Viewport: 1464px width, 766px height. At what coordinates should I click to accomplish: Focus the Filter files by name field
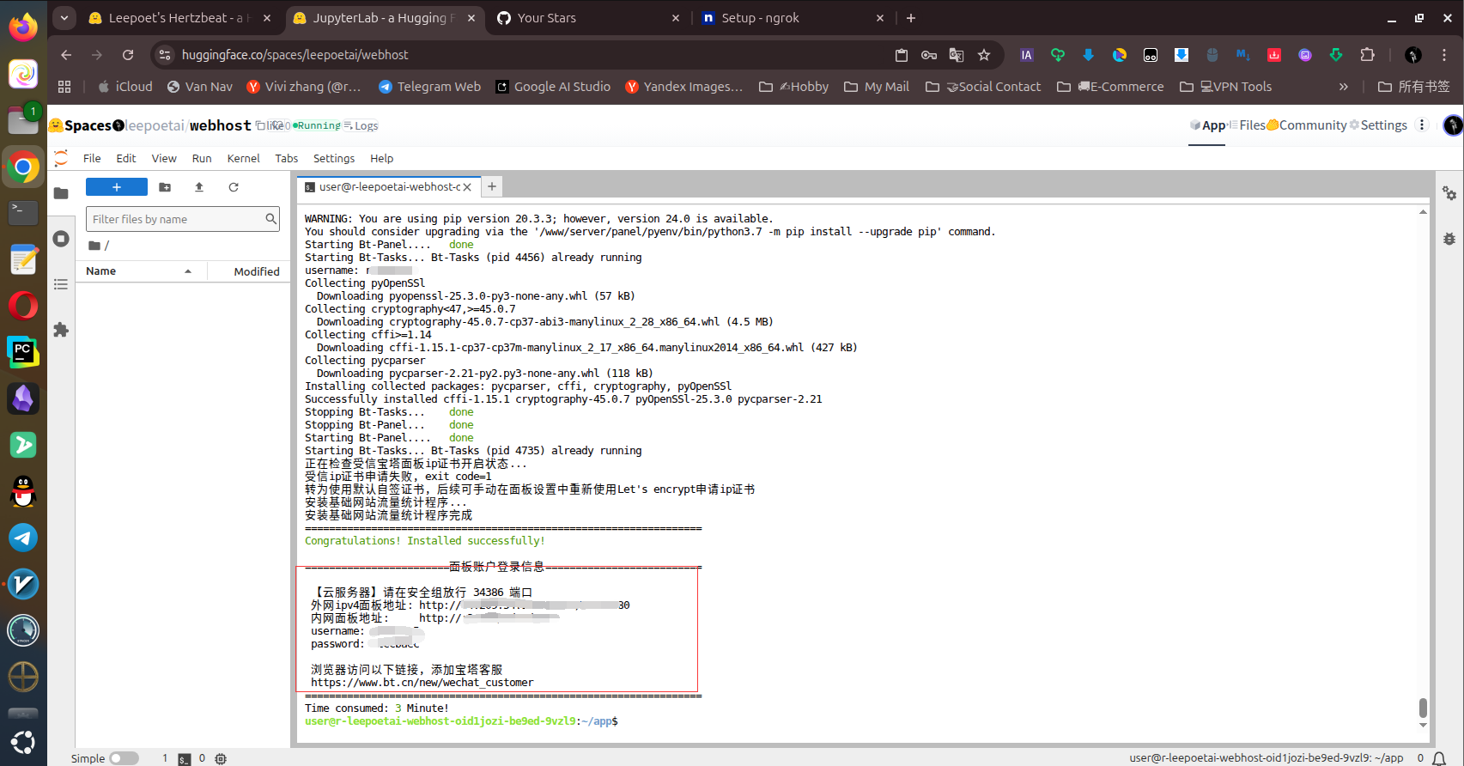[x=176, y=220]
